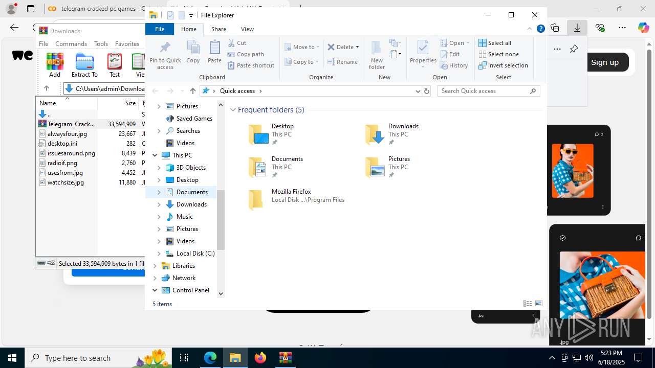Select issuesaround.png in WinRAR list
655x368 pixels.
click(71, 153)
